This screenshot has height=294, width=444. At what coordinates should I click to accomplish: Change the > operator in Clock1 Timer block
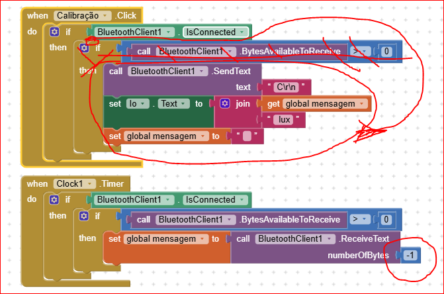(360, 219)
